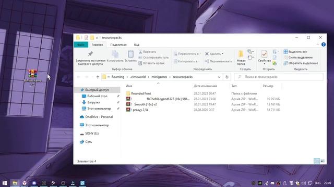Open the Копировать в dropdown

[x=187, y=61]
